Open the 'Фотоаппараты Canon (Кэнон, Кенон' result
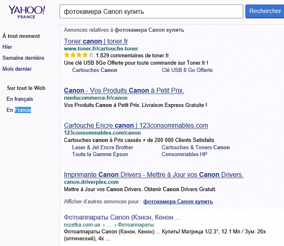The width and height of the screenshot is (284, 246). pyautogui.click(x=122, y=217)
